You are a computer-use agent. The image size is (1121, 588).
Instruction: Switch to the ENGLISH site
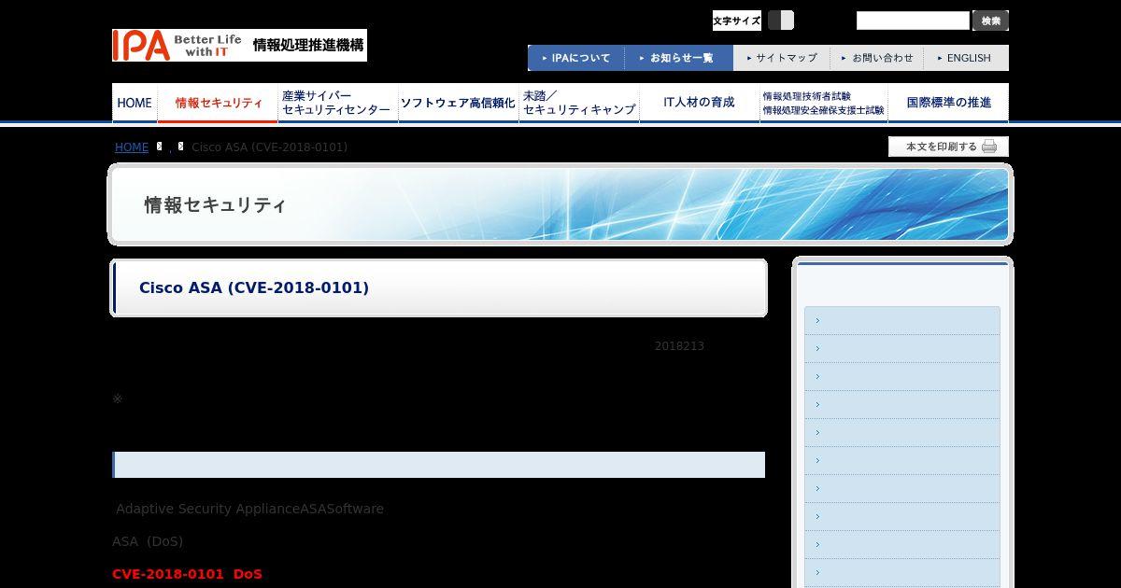point(966,58)
